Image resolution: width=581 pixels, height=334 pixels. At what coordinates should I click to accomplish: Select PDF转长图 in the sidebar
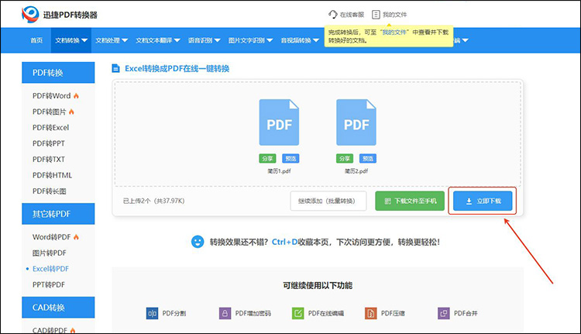coord(50,191)
